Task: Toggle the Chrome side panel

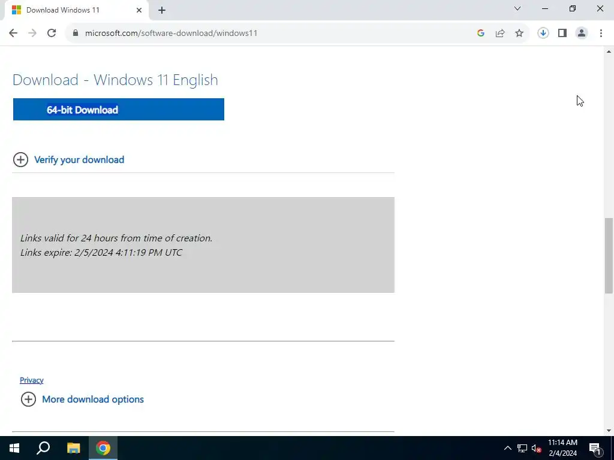Action: pyautogui.click(x=562, y=34)
